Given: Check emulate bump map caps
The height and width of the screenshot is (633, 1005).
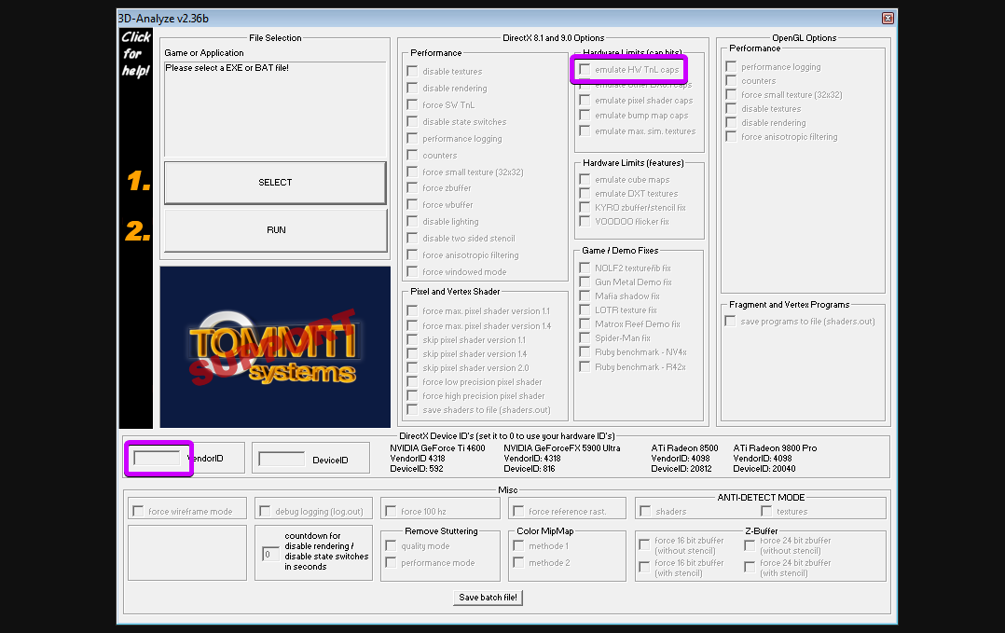Looking at the screenshot, I should (x=585, y=116).
